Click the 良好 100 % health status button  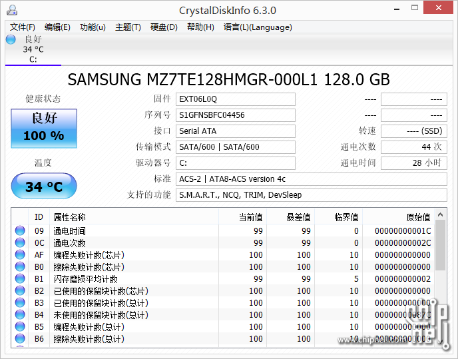tap(44, 129)
